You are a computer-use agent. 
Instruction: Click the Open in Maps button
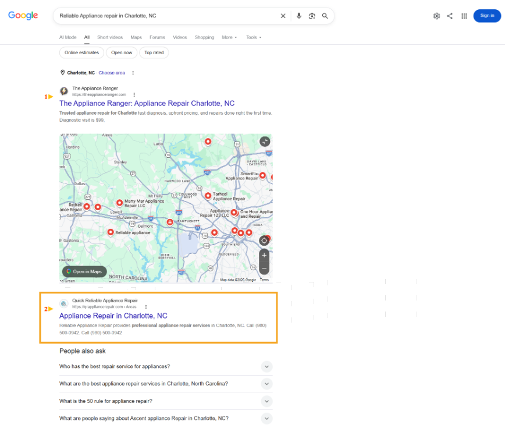coord(84,272)
